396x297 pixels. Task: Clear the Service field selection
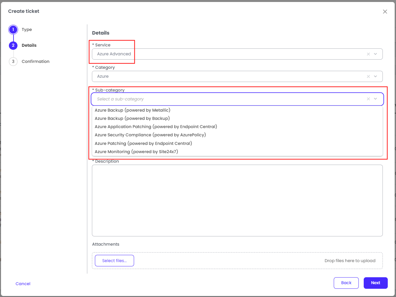coord(368,54)
